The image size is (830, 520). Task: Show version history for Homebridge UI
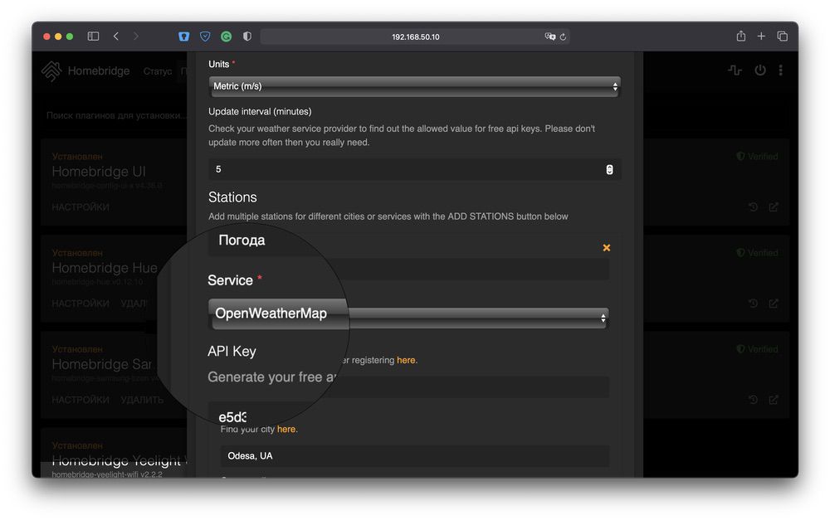pos(753,207)
